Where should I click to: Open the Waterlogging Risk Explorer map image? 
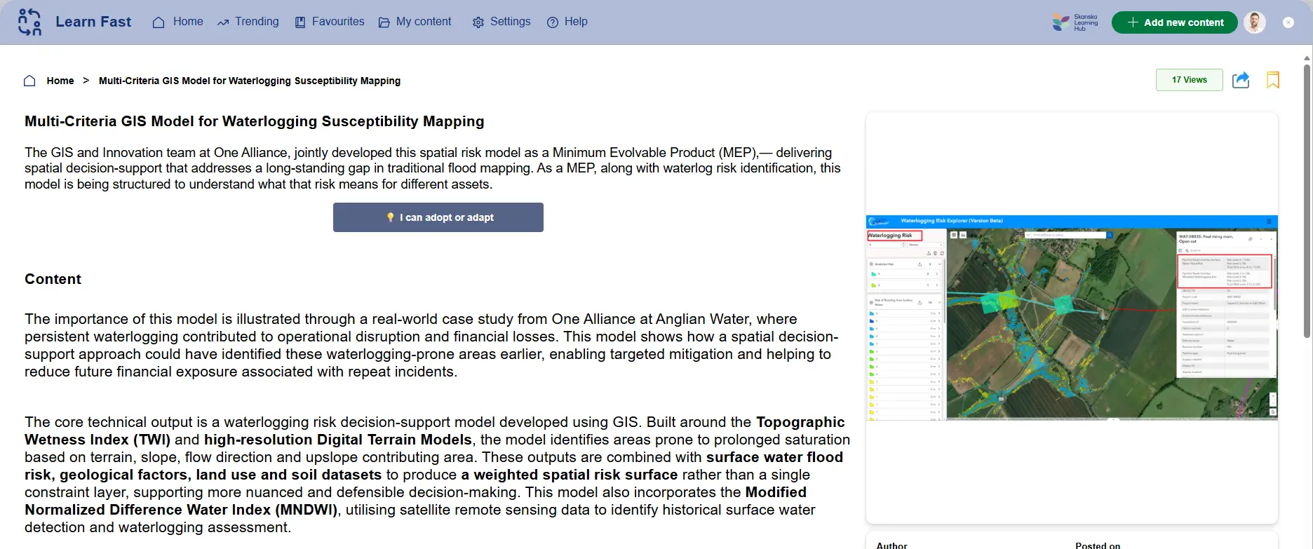1072,318
